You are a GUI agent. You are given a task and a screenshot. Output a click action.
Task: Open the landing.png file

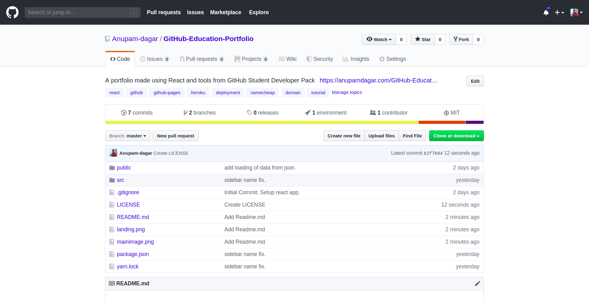point(131,229)
